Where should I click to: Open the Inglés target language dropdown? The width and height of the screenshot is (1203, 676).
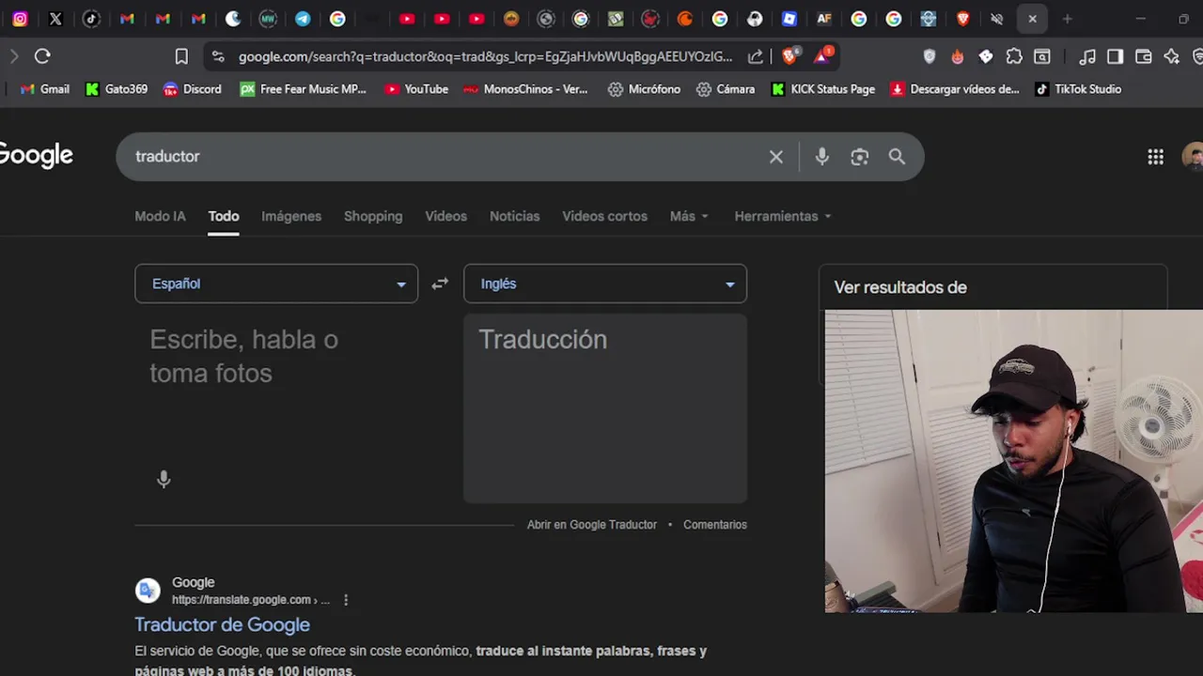click(605, 284)
